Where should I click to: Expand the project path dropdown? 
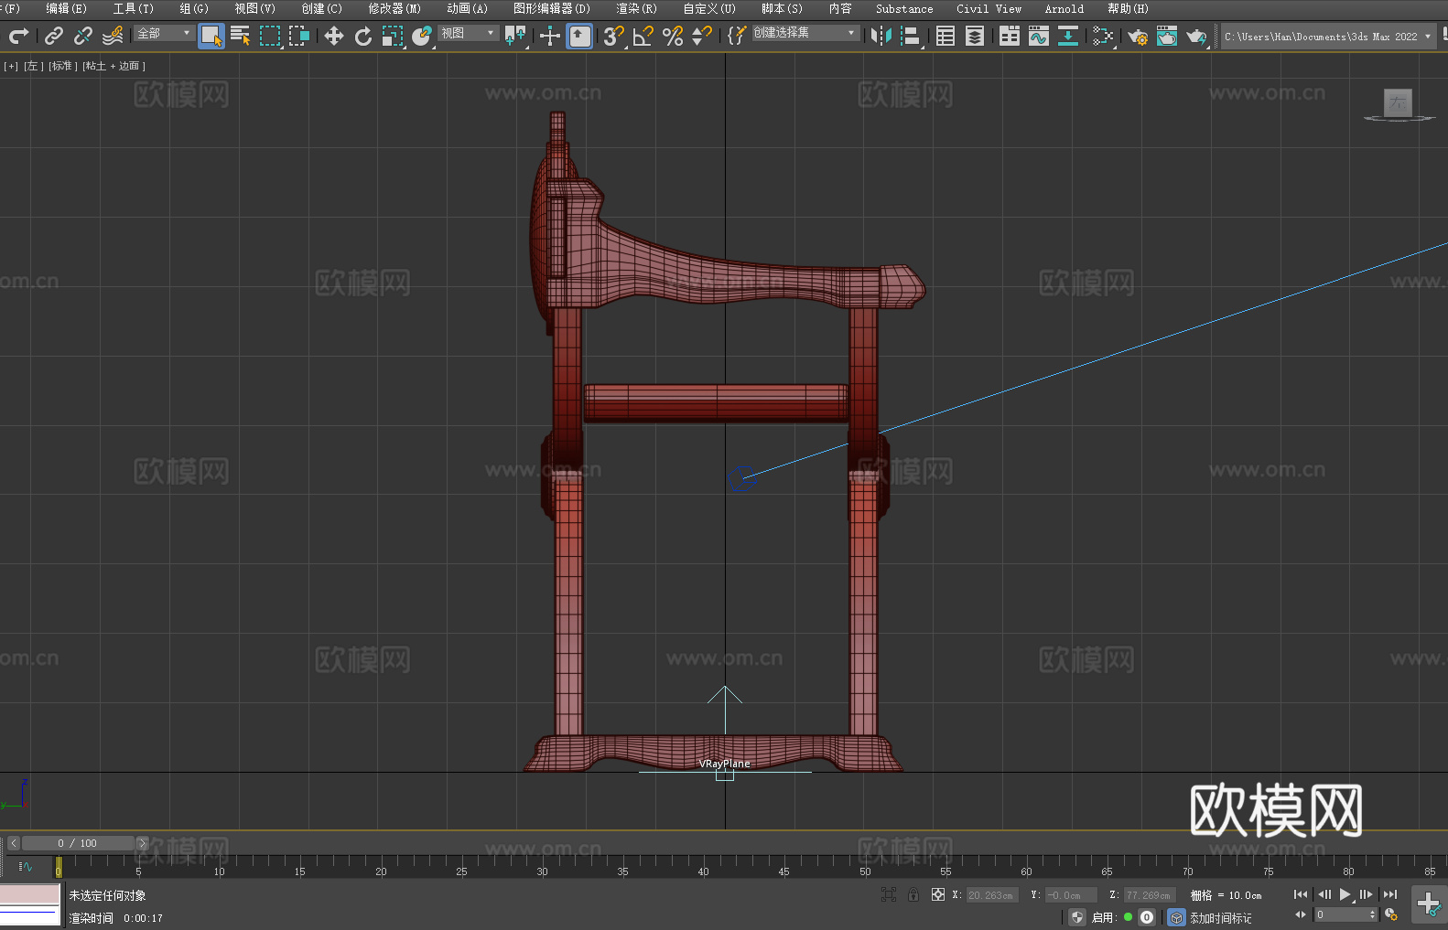[x=1427, y=37]
